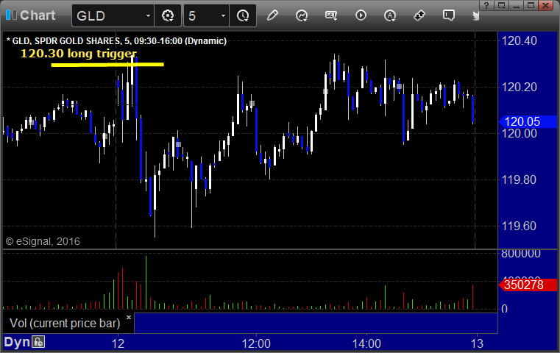The width and height of the screenshot is (560, 353).
Task: Click the date 13 time axis label
Action: tap(477, 343)
